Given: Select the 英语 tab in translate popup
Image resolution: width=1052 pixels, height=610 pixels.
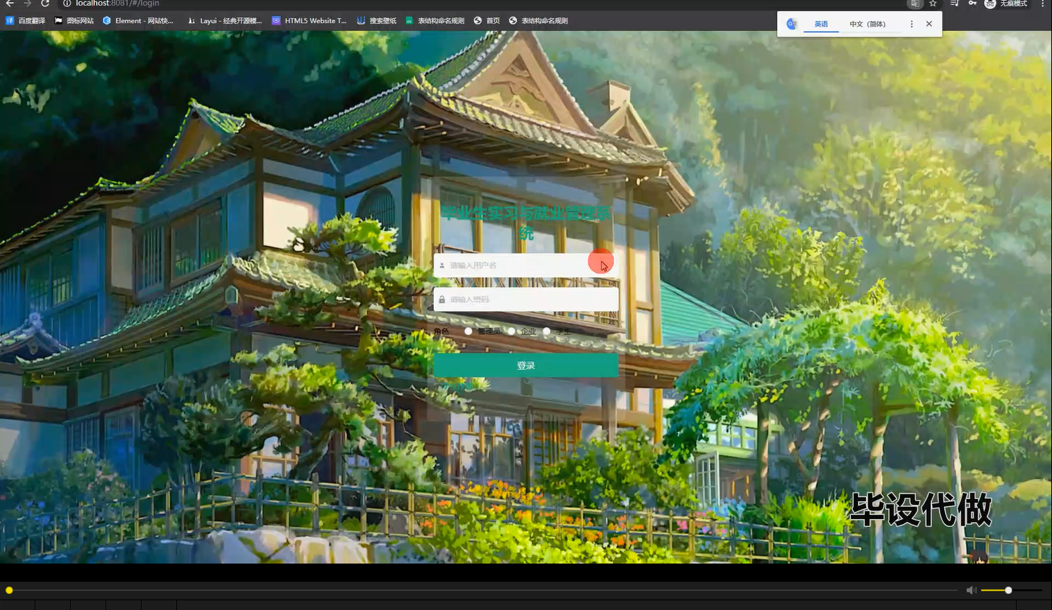Looking at the screenshot, I should point(821,24).
